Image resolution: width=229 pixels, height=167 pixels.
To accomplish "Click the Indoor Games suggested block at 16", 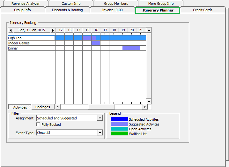I will pyautogui.click(x=96, y=43).
